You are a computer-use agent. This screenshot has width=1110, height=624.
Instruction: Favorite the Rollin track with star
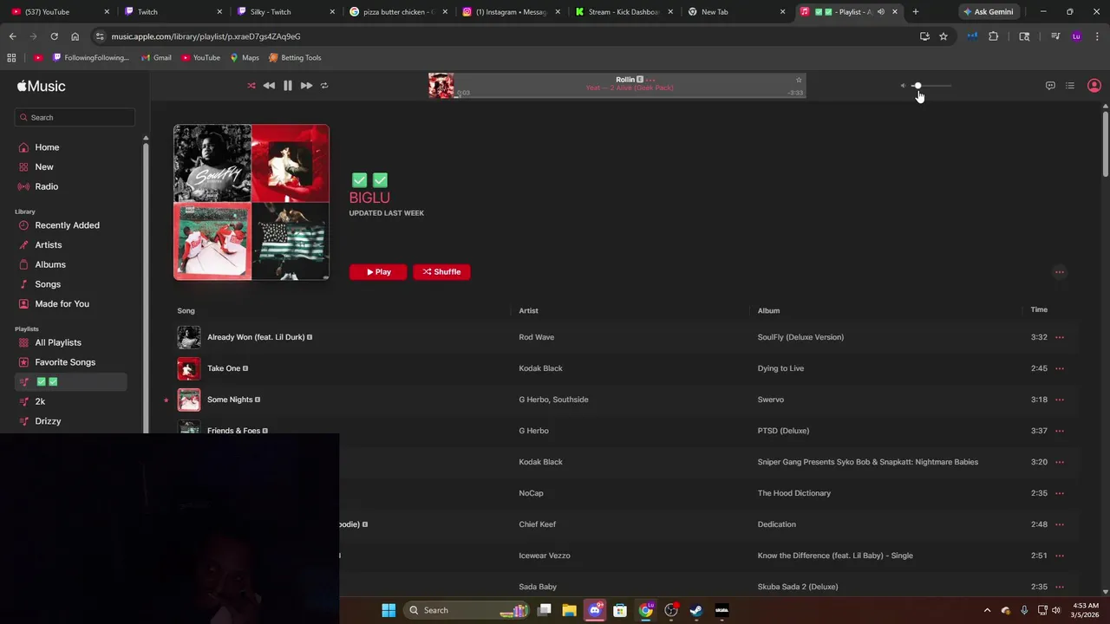click(799, 80)
